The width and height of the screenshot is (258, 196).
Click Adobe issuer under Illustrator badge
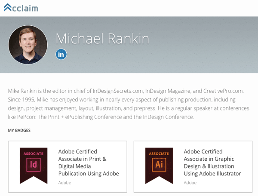190,183
